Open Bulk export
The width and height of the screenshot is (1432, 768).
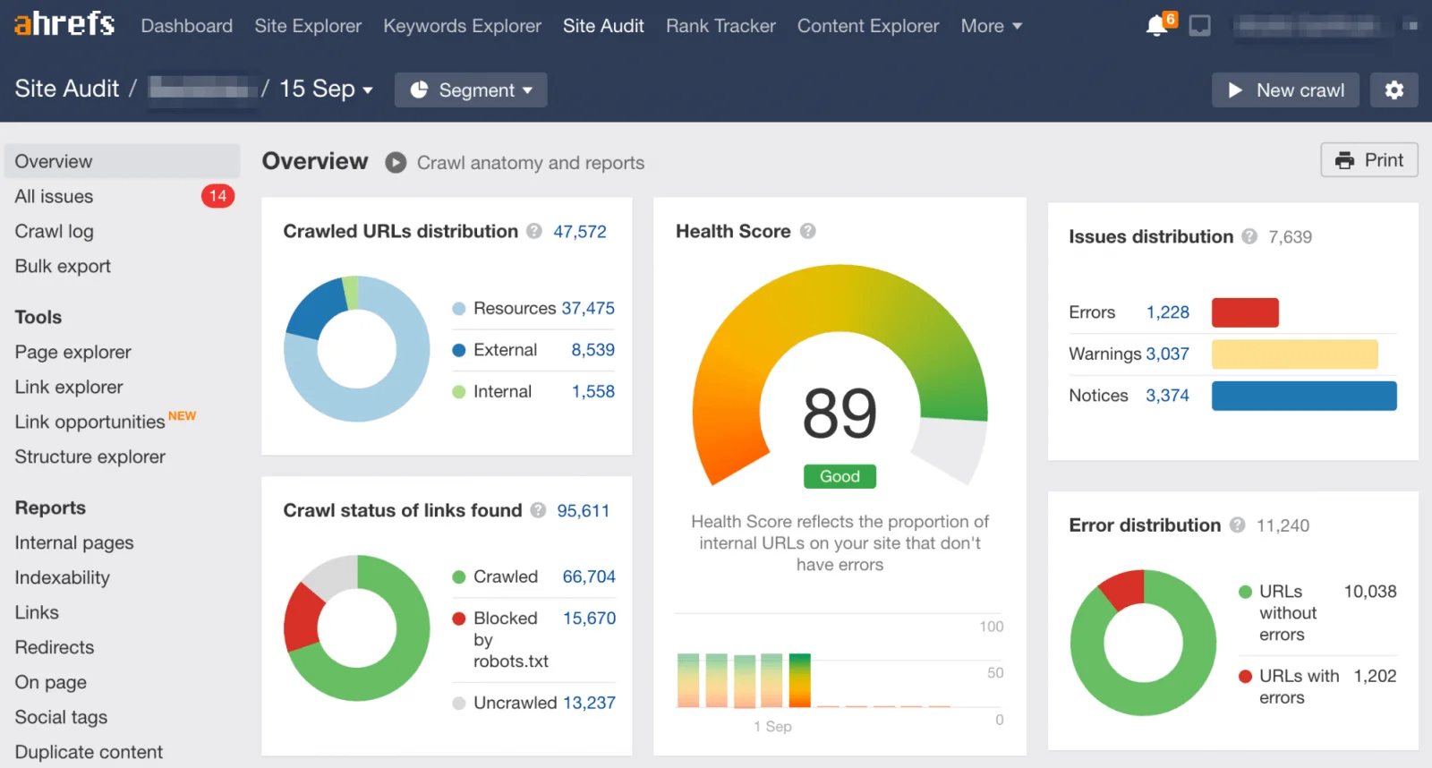[63, 266]
